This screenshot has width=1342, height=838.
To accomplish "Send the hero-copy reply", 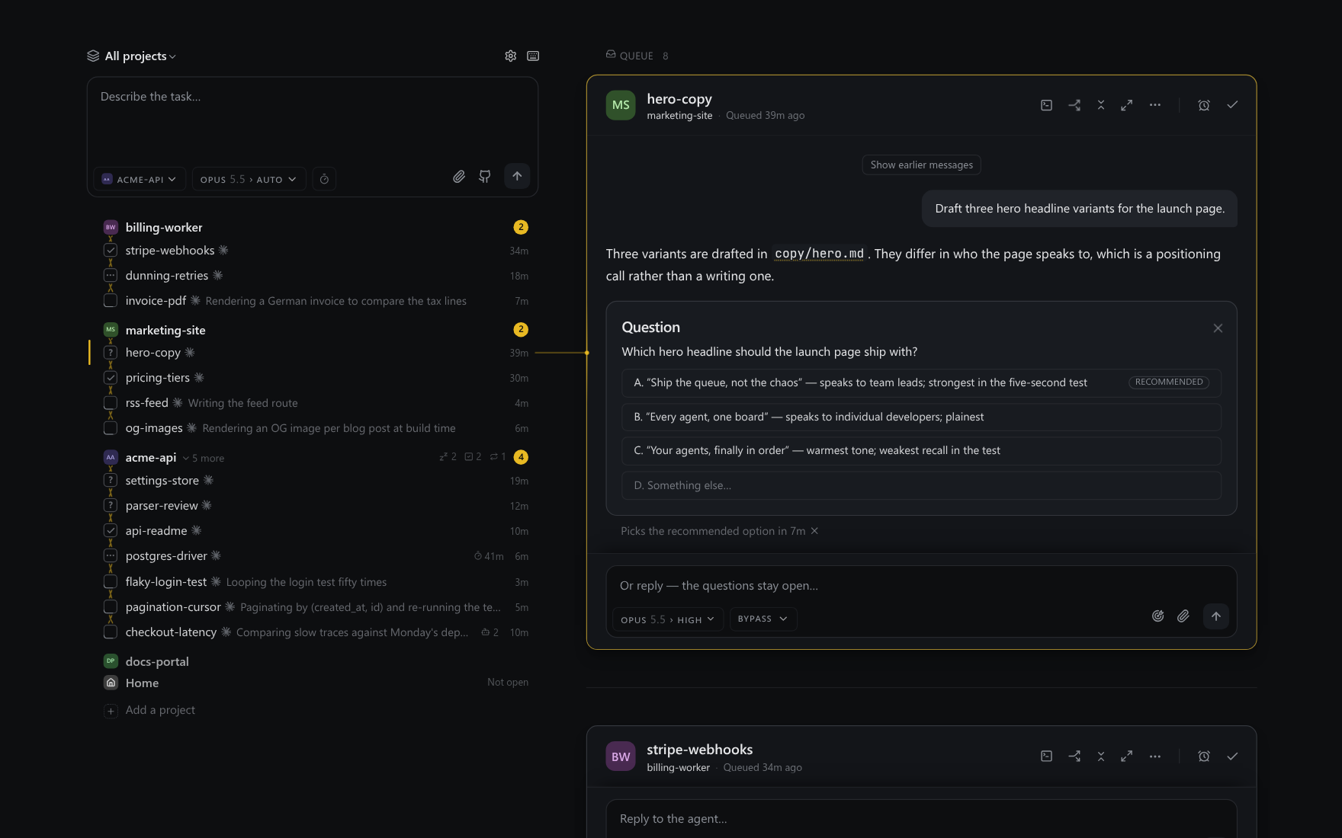I will [x=1216, y=616].
